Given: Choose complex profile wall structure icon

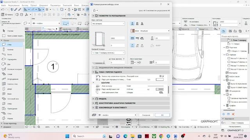Looking at the screenshot, I should (x=142, y=24).
